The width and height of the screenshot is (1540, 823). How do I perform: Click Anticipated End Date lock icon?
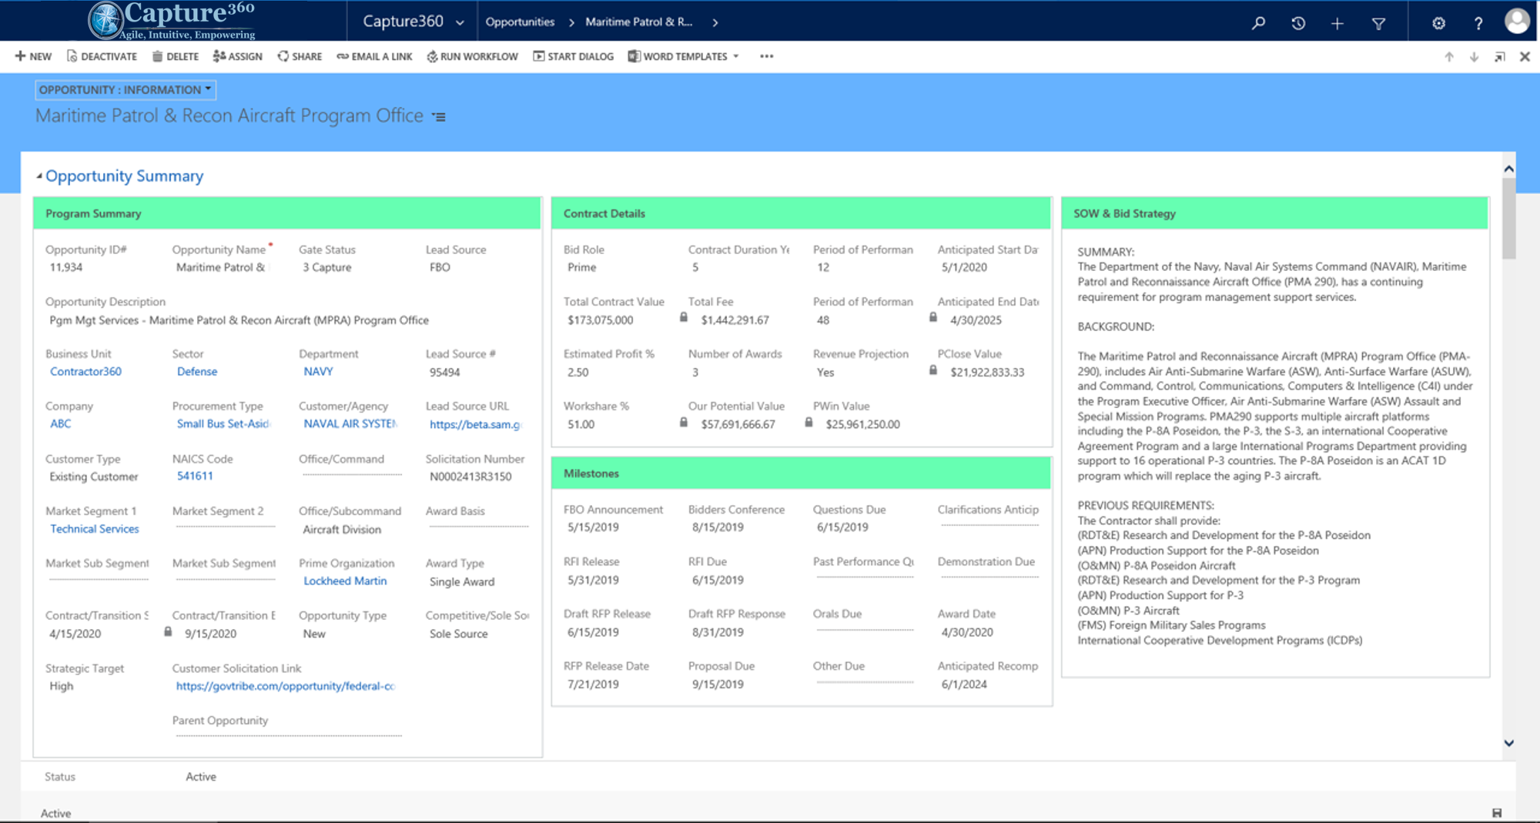933,318
